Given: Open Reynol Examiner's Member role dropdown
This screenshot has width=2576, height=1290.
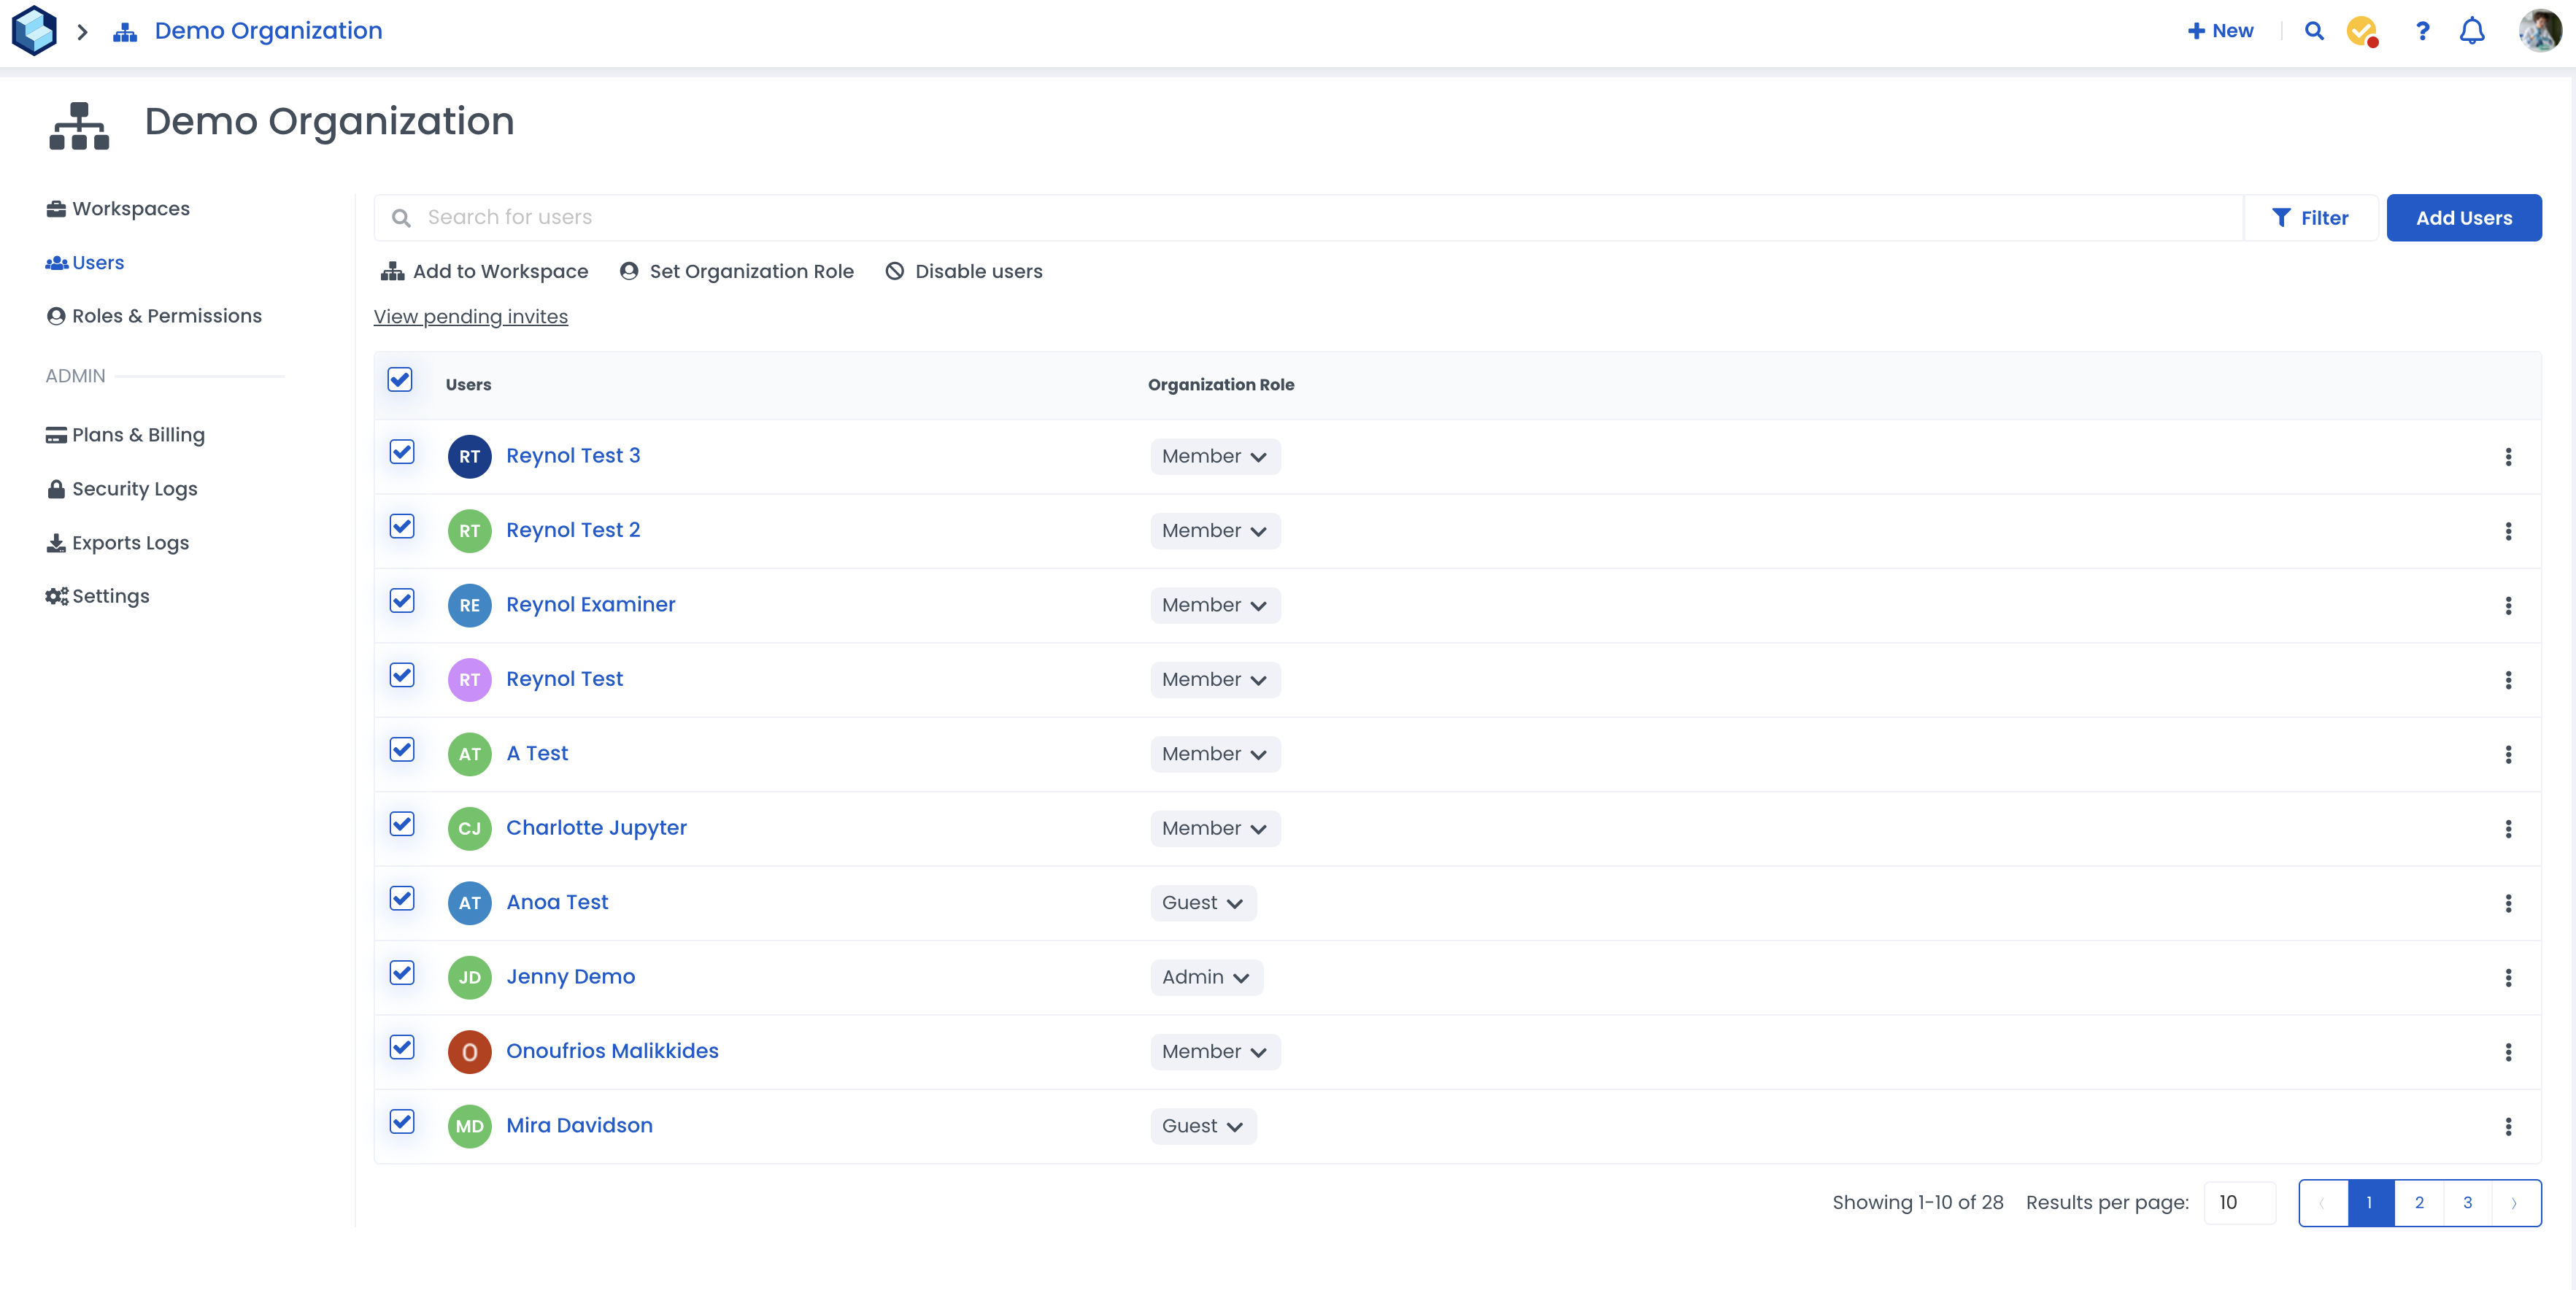Looking at the screenshot, I should click(1214, 605).
